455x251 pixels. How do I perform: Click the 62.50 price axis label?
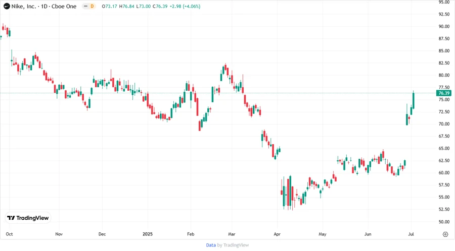point(444,160)
